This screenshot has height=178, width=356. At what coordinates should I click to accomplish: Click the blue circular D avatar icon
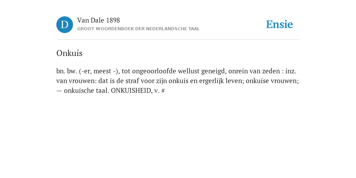65,25
